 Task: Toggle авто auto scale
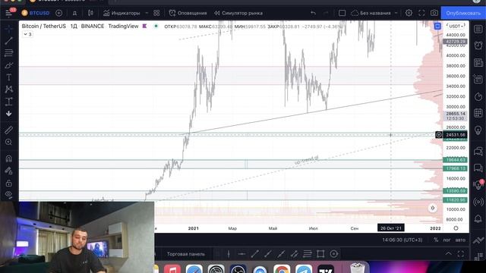[460, 240]
